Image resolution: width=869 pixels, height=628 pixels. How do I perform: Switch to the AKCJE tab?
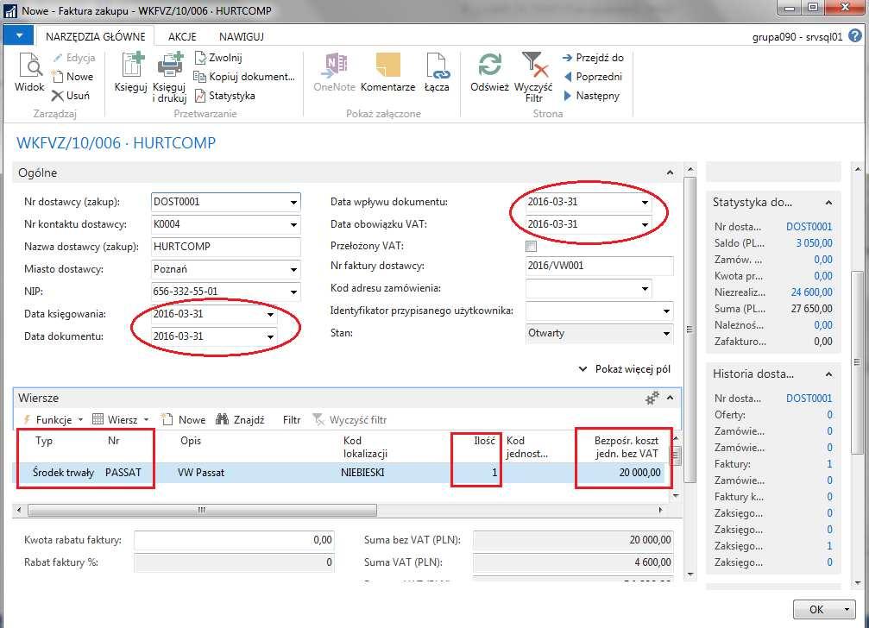pos(182,36)
